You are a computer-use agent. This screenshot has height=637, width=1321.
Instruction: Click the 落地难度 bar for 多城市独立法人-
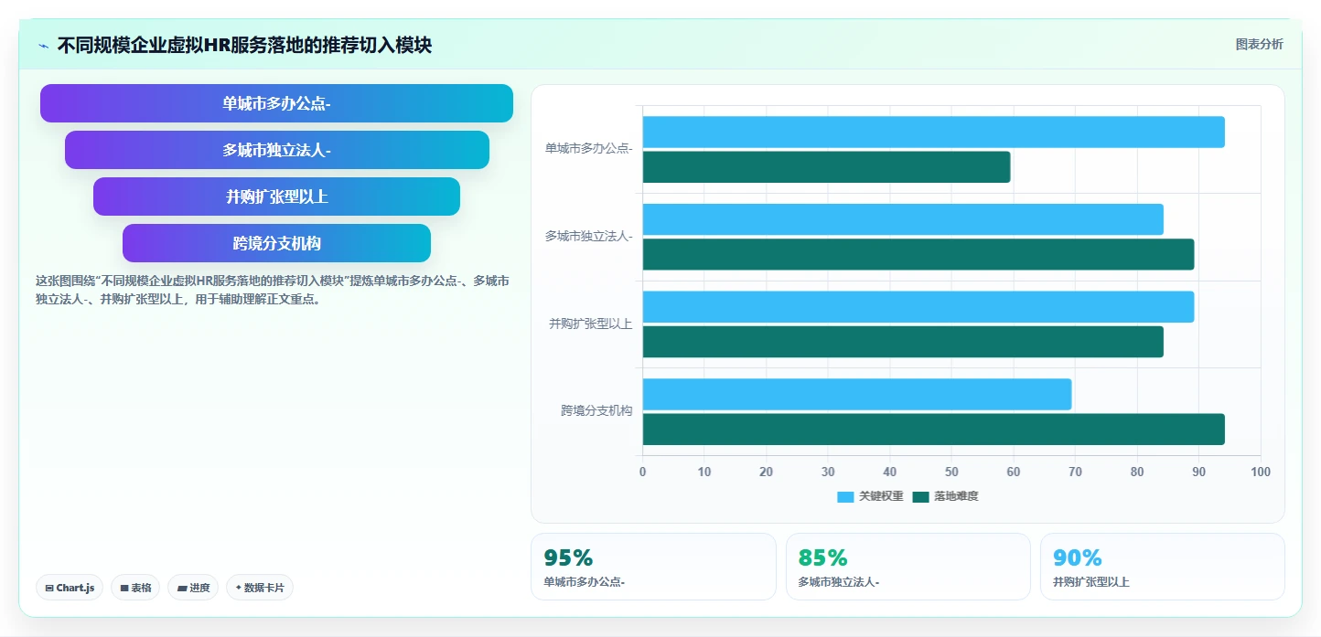point(918,254)
